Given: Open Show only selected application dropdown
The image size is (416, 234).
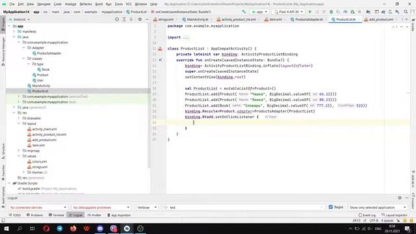Looking at the screenshot, I should point(377,207).
